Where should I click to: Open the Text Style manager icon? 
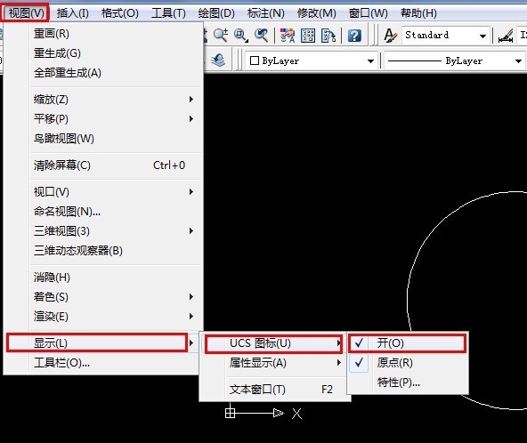point(390,36)
